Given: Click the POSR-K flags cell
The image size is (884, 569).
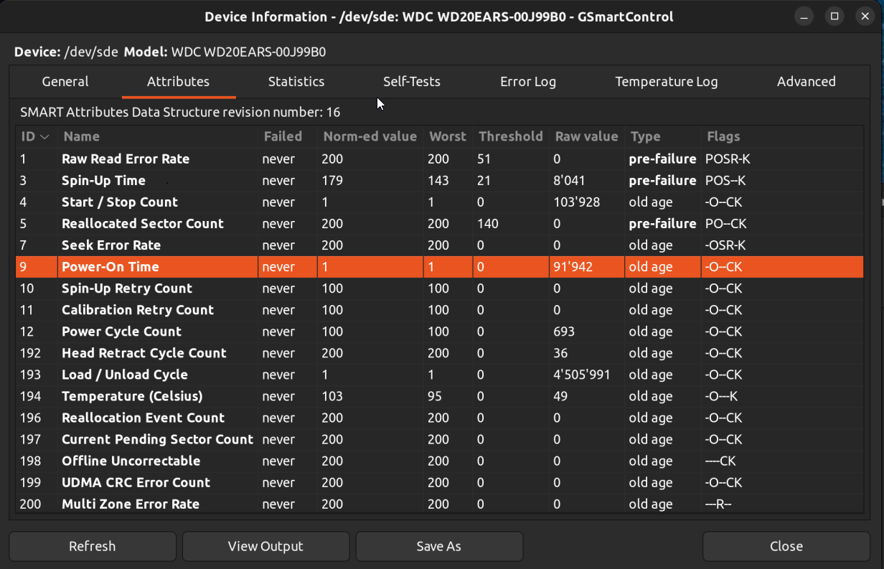Looking at the screenshot, I should (x=728, y=159).
